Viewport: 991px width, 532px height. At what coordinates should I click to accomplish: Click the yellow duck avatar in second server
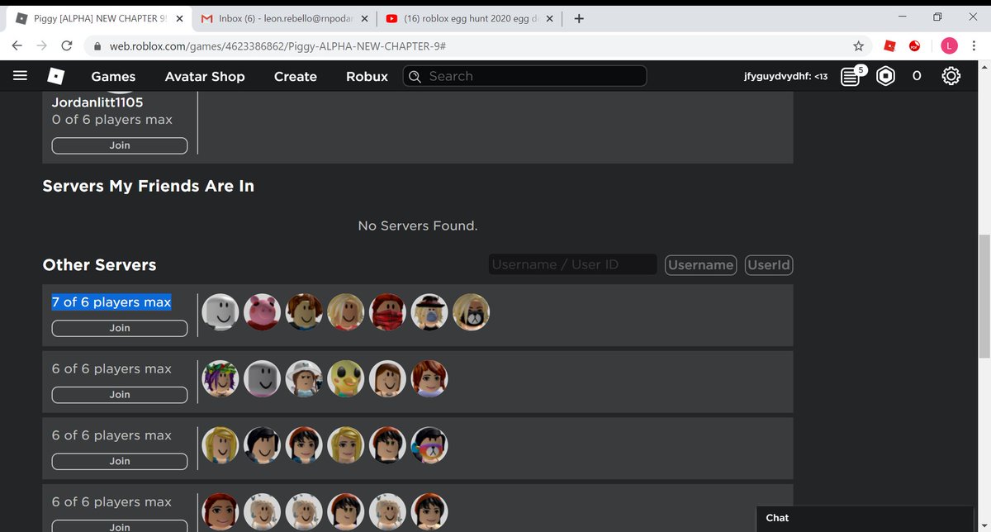pos(346,378)
